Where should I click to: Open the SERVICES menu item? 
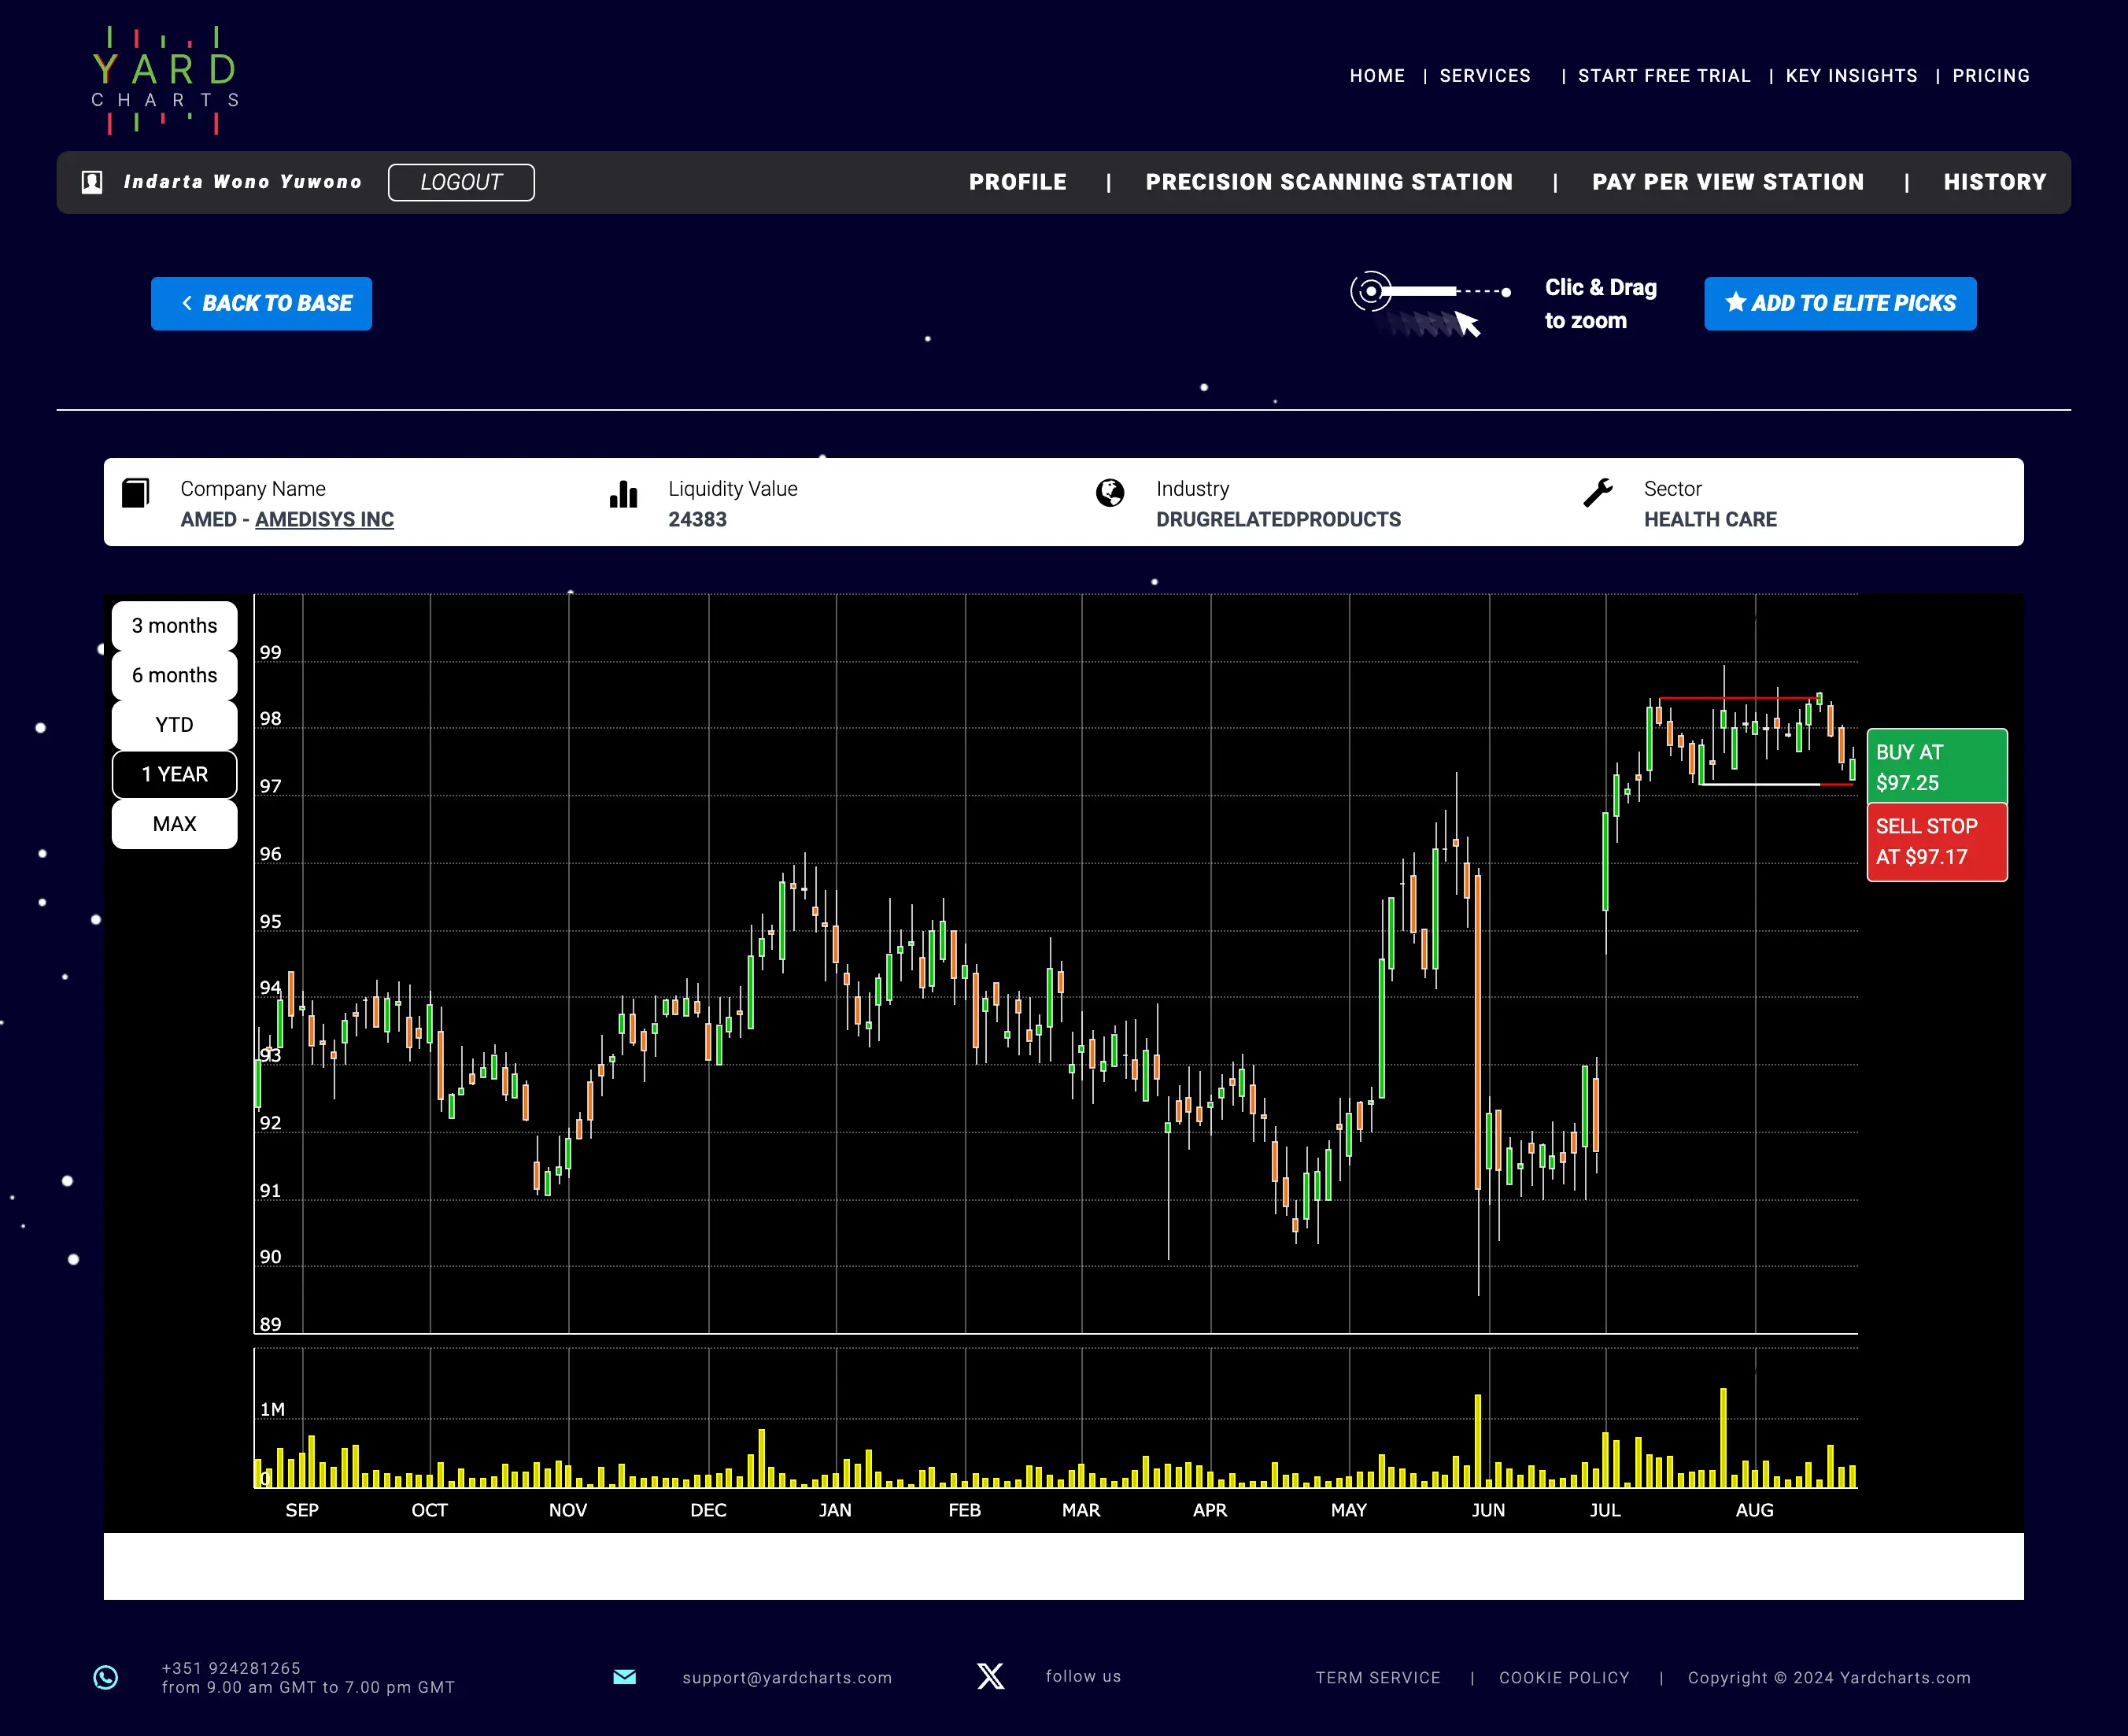click(x=1485, y=76)
